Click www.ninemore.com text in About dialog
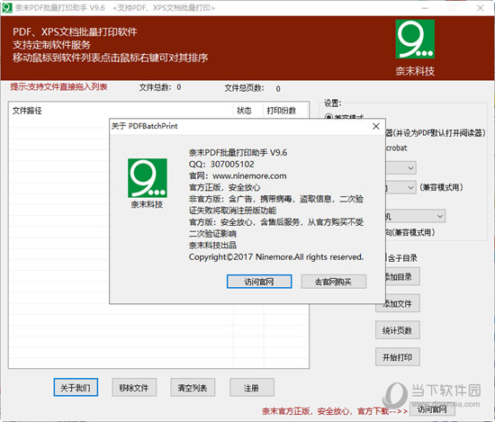This screenshot has height=422, width=495. tap(249, 175)
